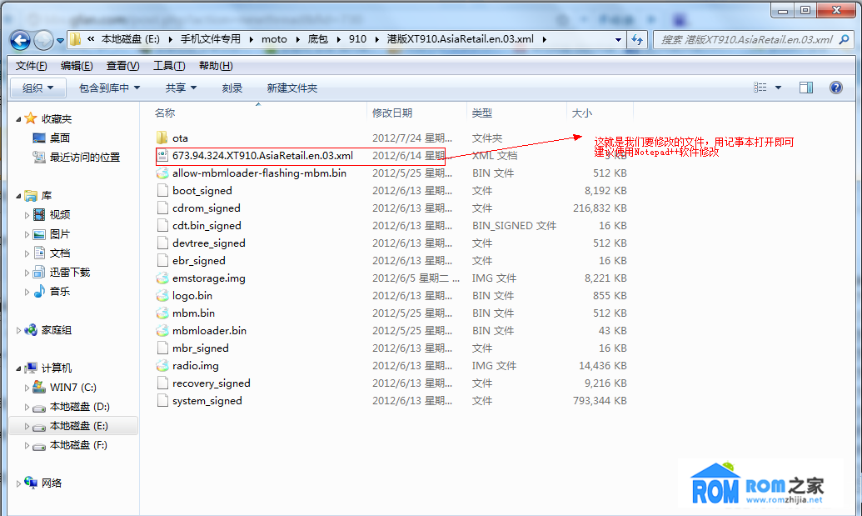Open the 工具(T) menu
862x516 pixels.
[x=169, y=66]
